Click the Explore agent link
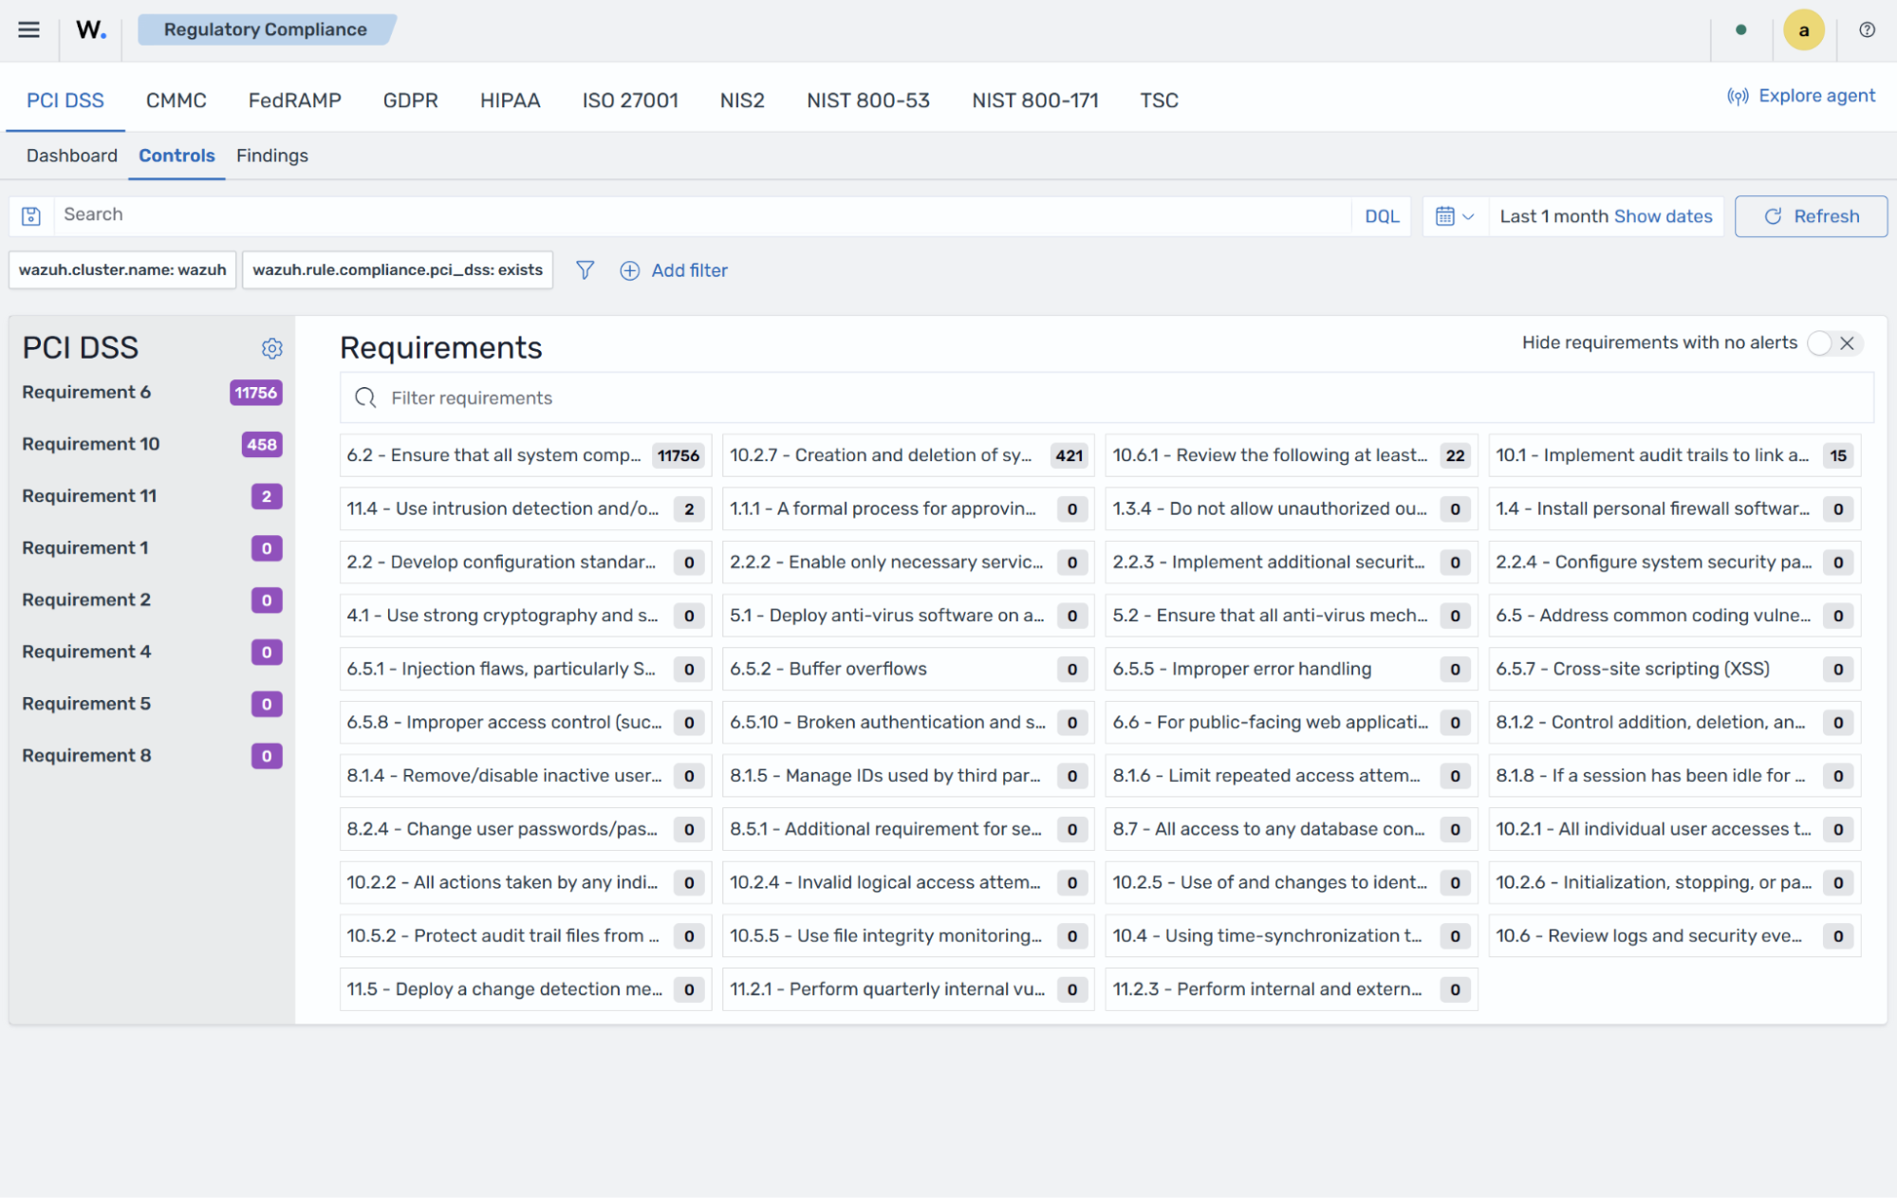The image size is (1897, 1199). (x=1800, y=96)
